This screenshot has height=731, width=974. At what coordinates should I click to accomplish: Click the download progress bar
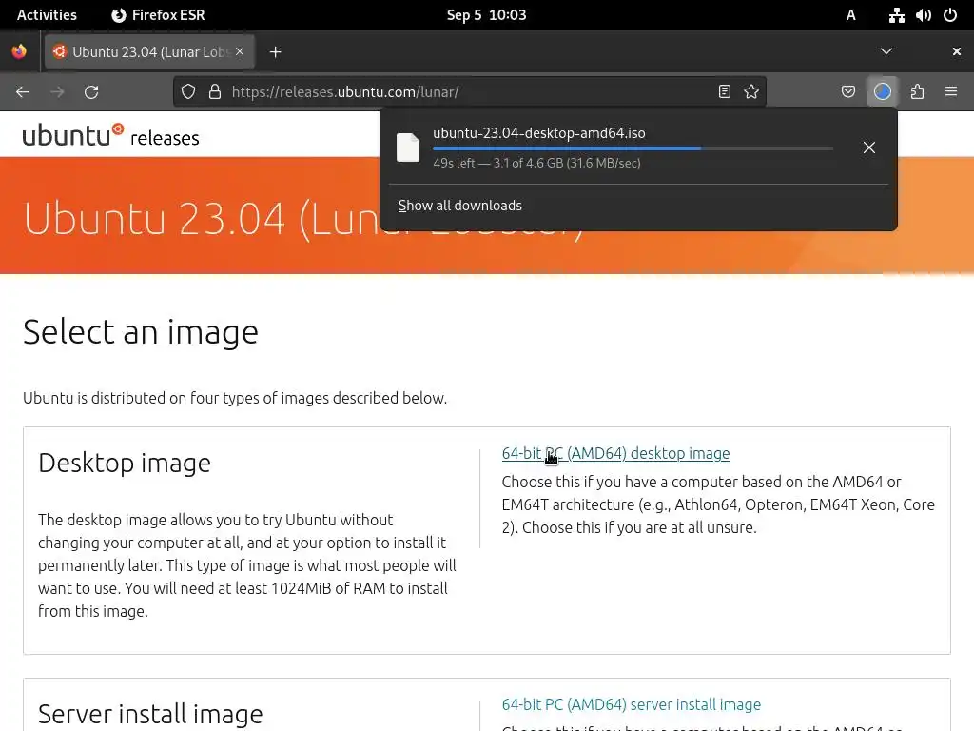[633, 148]
